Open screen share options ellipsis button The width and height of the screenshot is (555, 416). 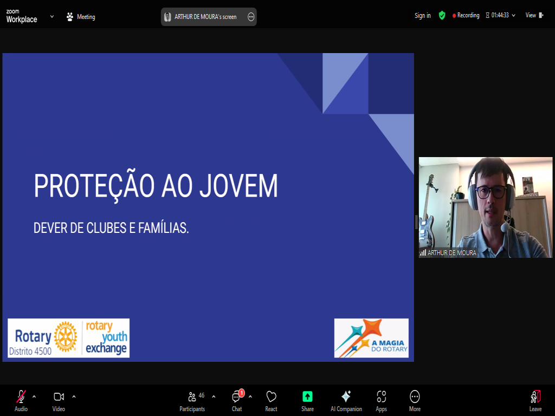pyautogui.click(x=251, y=17)
